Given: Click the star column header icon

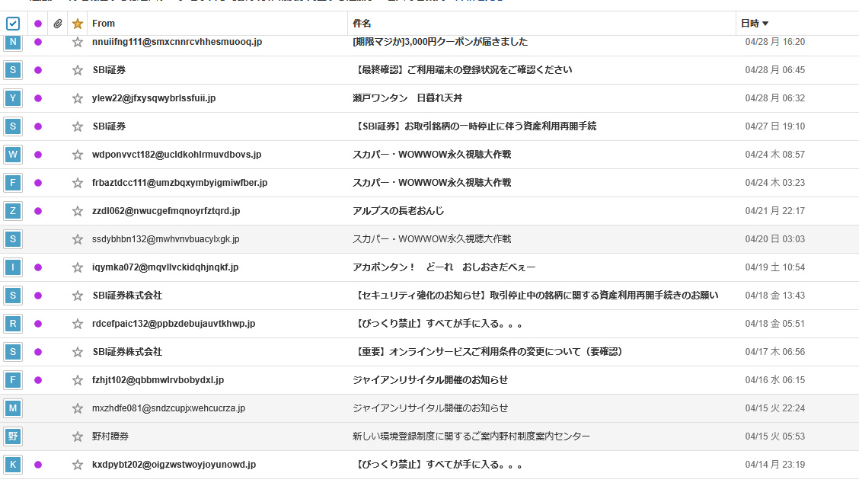Looking at the screenshot, I should tap(77, 24).
